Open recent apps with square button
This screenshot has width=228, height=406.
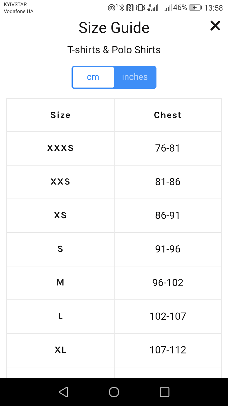tap(165, 392)
